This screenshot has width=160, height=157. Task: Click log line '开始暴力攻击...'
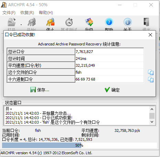pyautogui.click(x=38, y=113)
